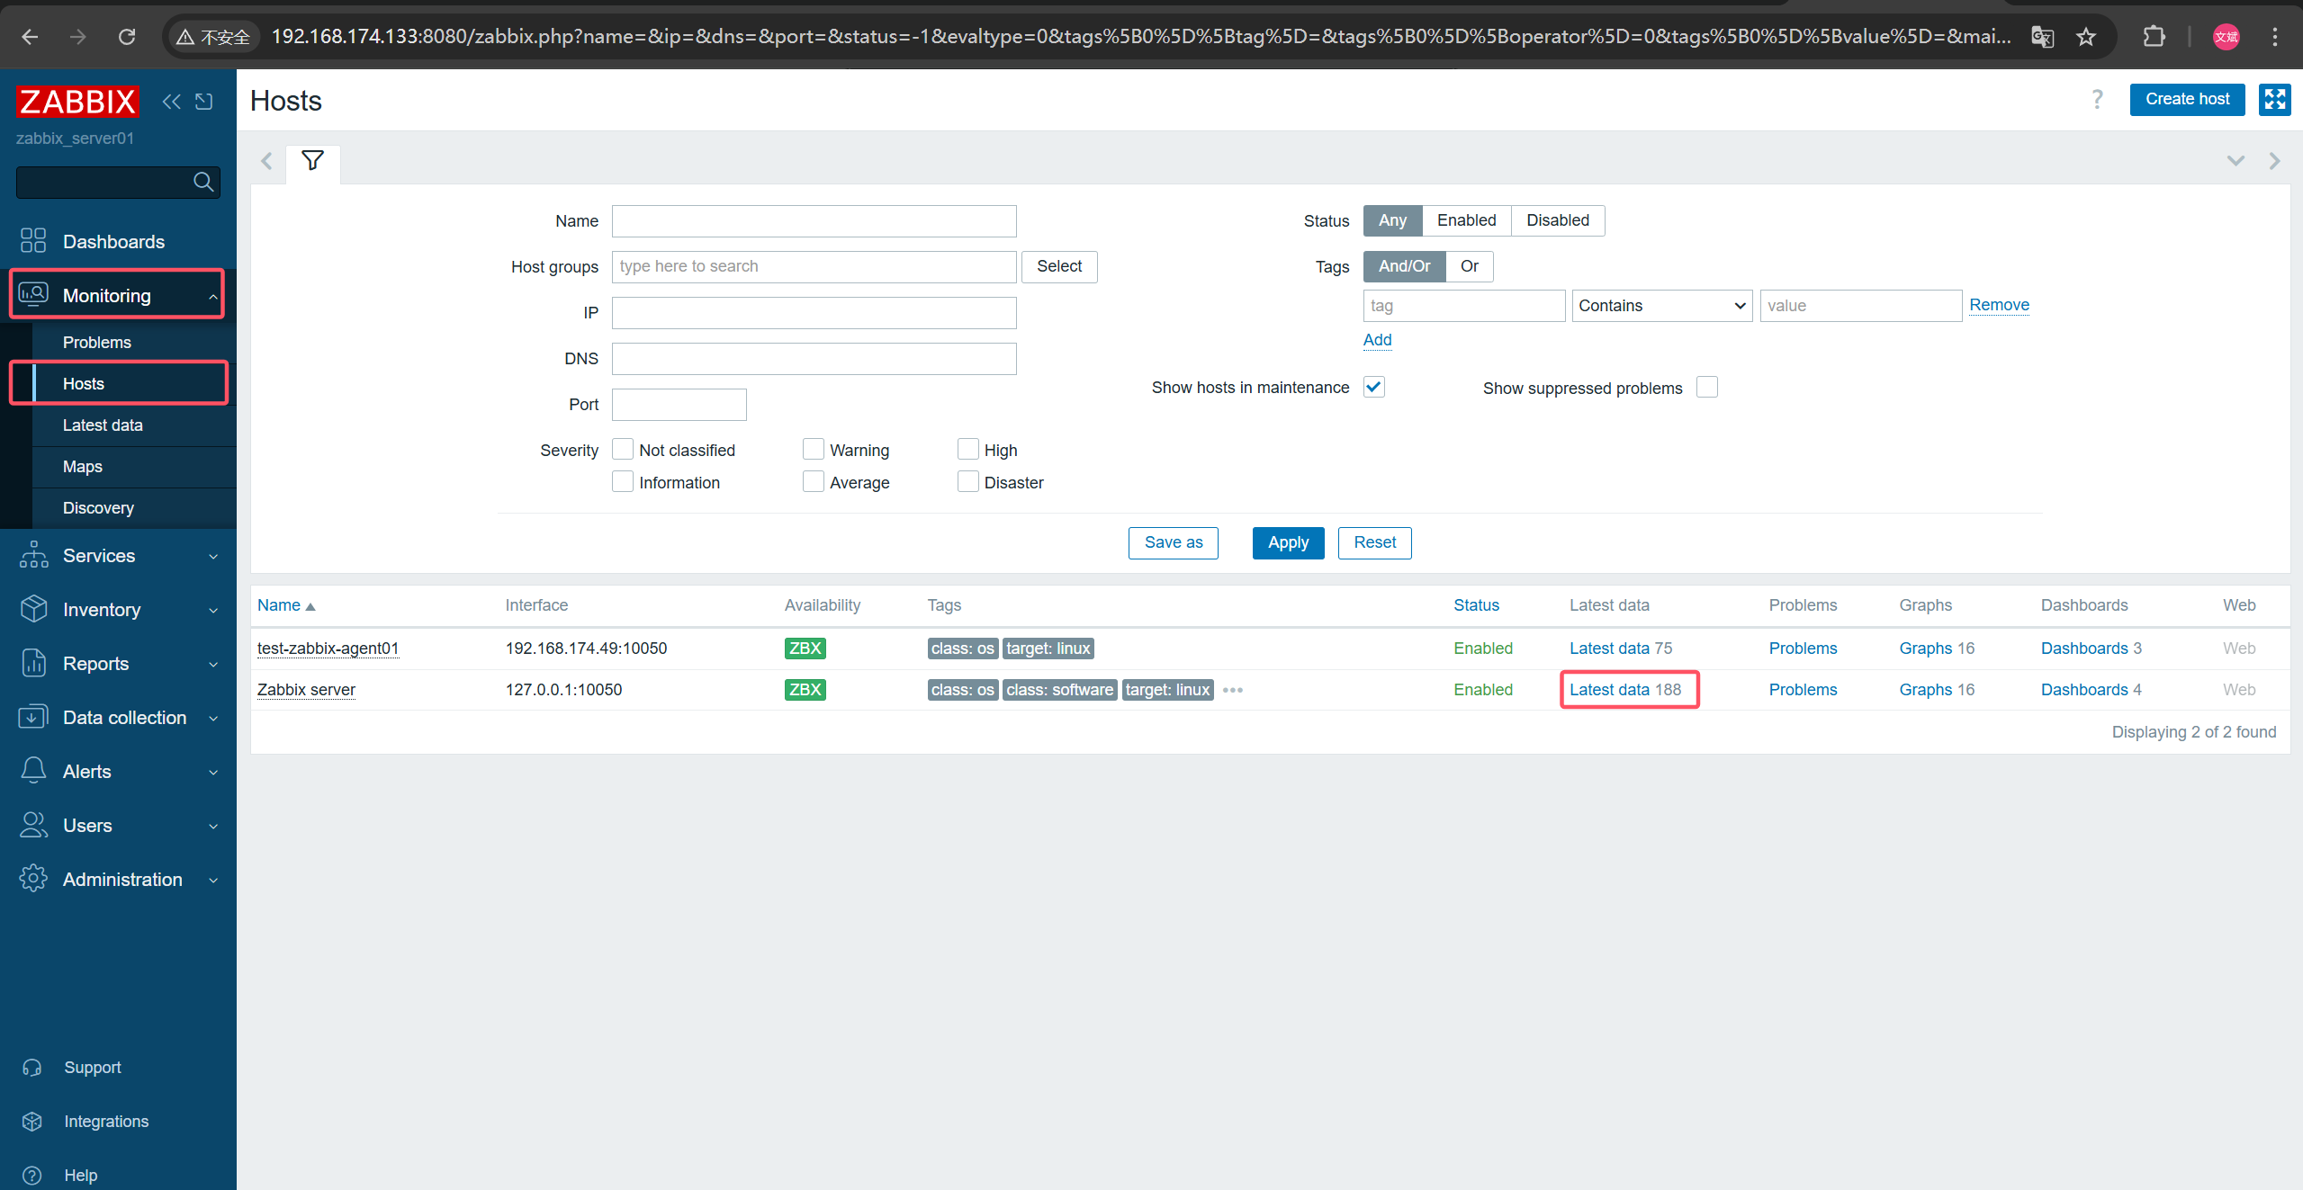Open the Contains tag operator dropdown
Image resolution: width=2303 pixels, height=1190 pixels.
(1661, 306)
